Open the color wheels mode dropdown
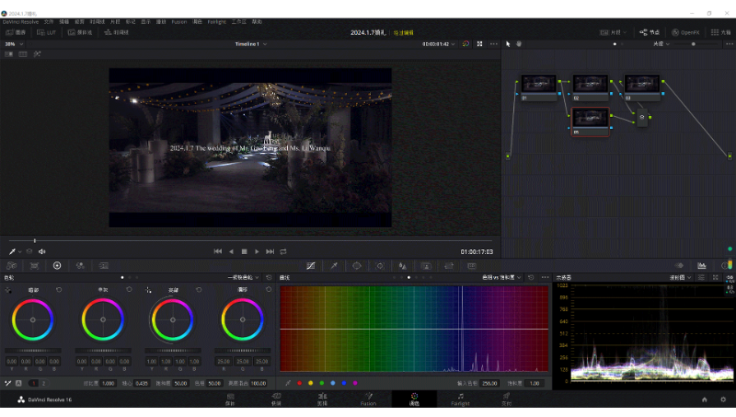 pos(243,277)
